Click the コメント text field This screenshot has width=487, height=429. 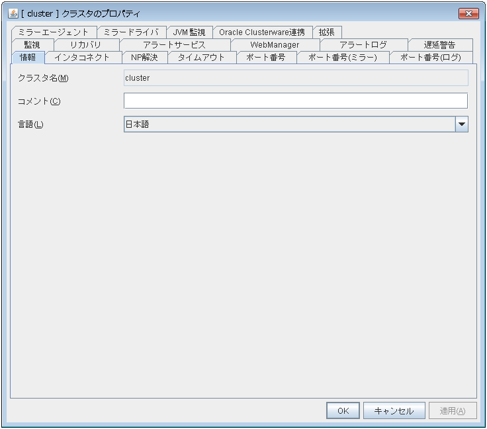pos(295,101)
